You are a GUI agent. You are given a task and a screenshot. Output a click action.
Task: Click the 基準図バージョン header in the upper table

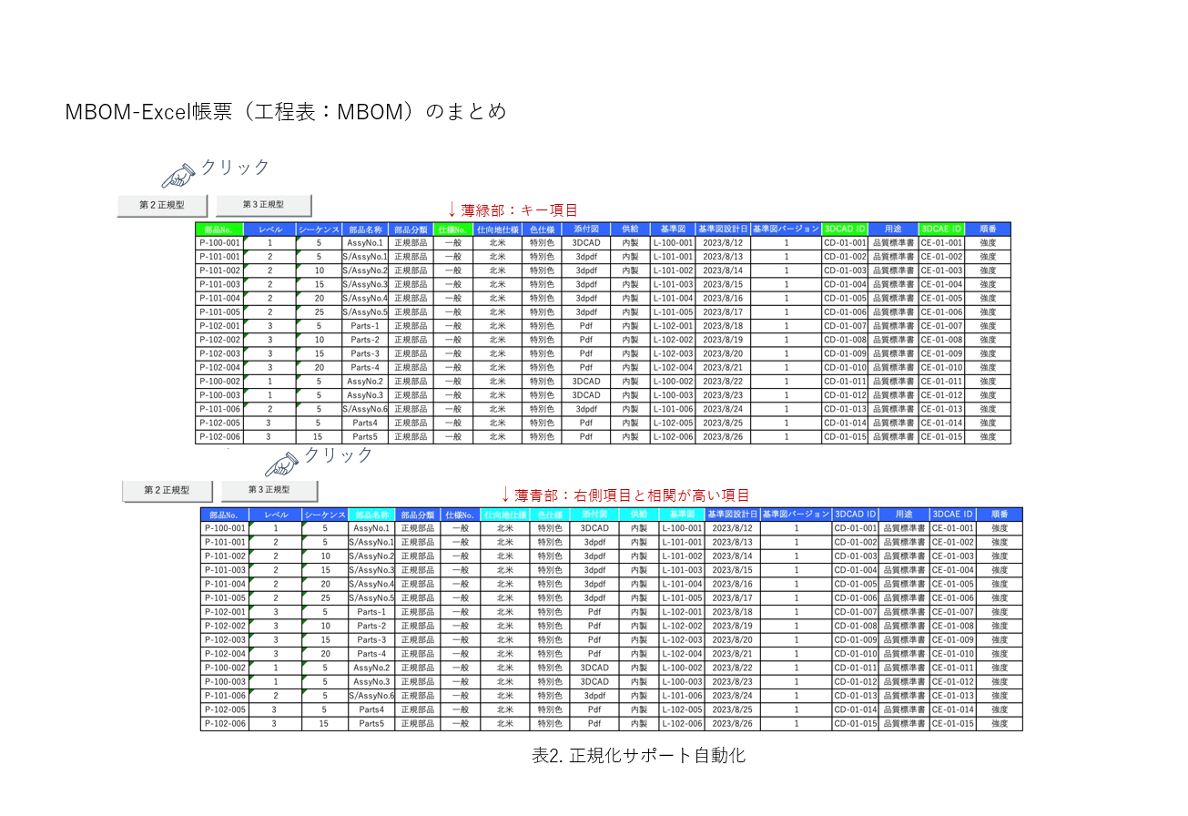point(786,229)
